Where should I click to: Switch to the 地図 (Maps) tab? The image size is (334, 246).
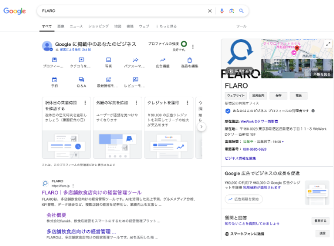117,26
